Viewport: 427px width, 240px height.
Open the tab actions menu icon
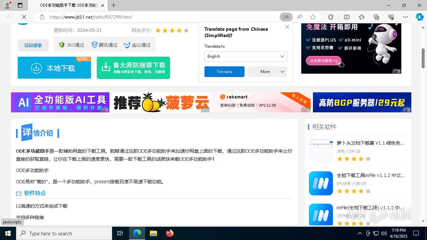20,5
